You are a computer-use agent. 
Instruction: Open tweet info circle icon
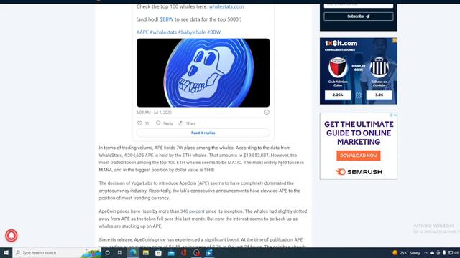[x=267, y=113]
